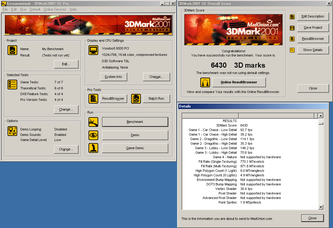Viewport: 333px width, 228px height.
Task: Click the System Info button
Action: click(x=113, y=77)
